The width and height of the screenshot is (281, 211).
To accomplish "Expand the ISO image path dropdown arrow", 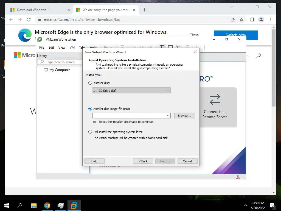I will click(168, 116).
